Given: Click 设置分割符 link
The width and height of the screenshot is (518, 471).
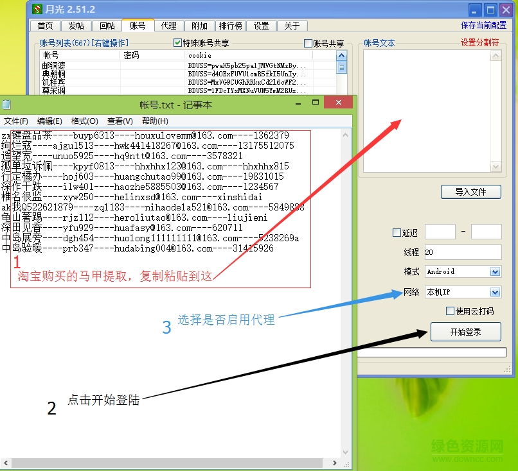Looking at the screenshot, I should [x=479, y=42].
